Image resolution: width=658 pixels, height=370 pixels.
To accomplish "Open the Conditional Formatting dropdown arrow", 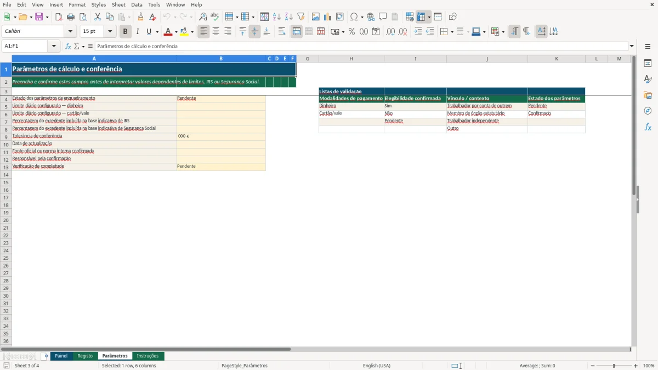I will tap(503, 32).
